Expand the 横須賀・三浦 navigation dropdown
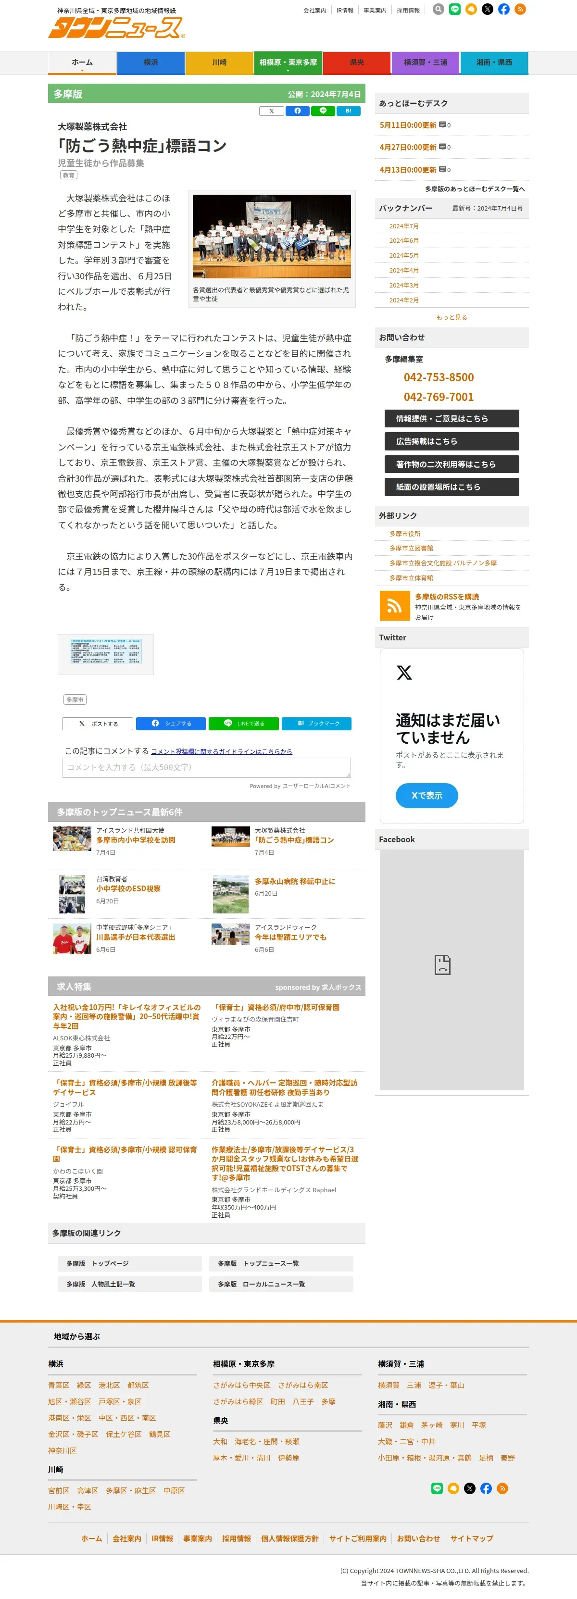The width and height of the screenshot is (577, 1599). point(426,63)
